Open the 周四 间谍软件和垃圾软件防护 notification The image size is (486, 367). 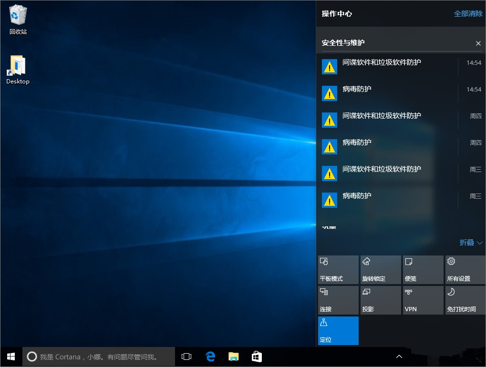[386, 120]
